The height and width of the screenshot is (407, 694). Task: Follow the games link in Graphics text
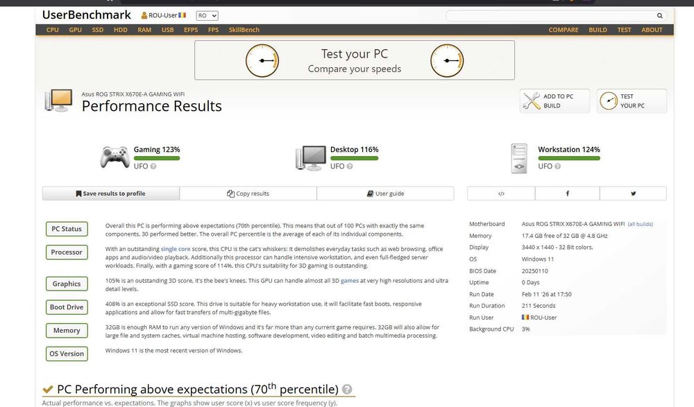point(350,281)
